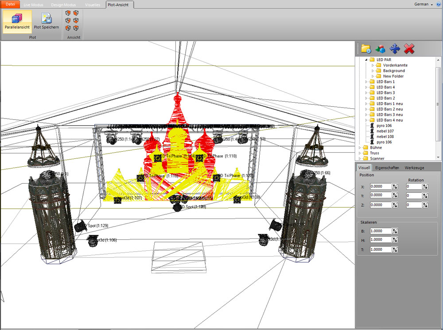The width and height of the screenshot is (443, 330).
Task: Expand the Scanner folder
Action: click(360, 158)
